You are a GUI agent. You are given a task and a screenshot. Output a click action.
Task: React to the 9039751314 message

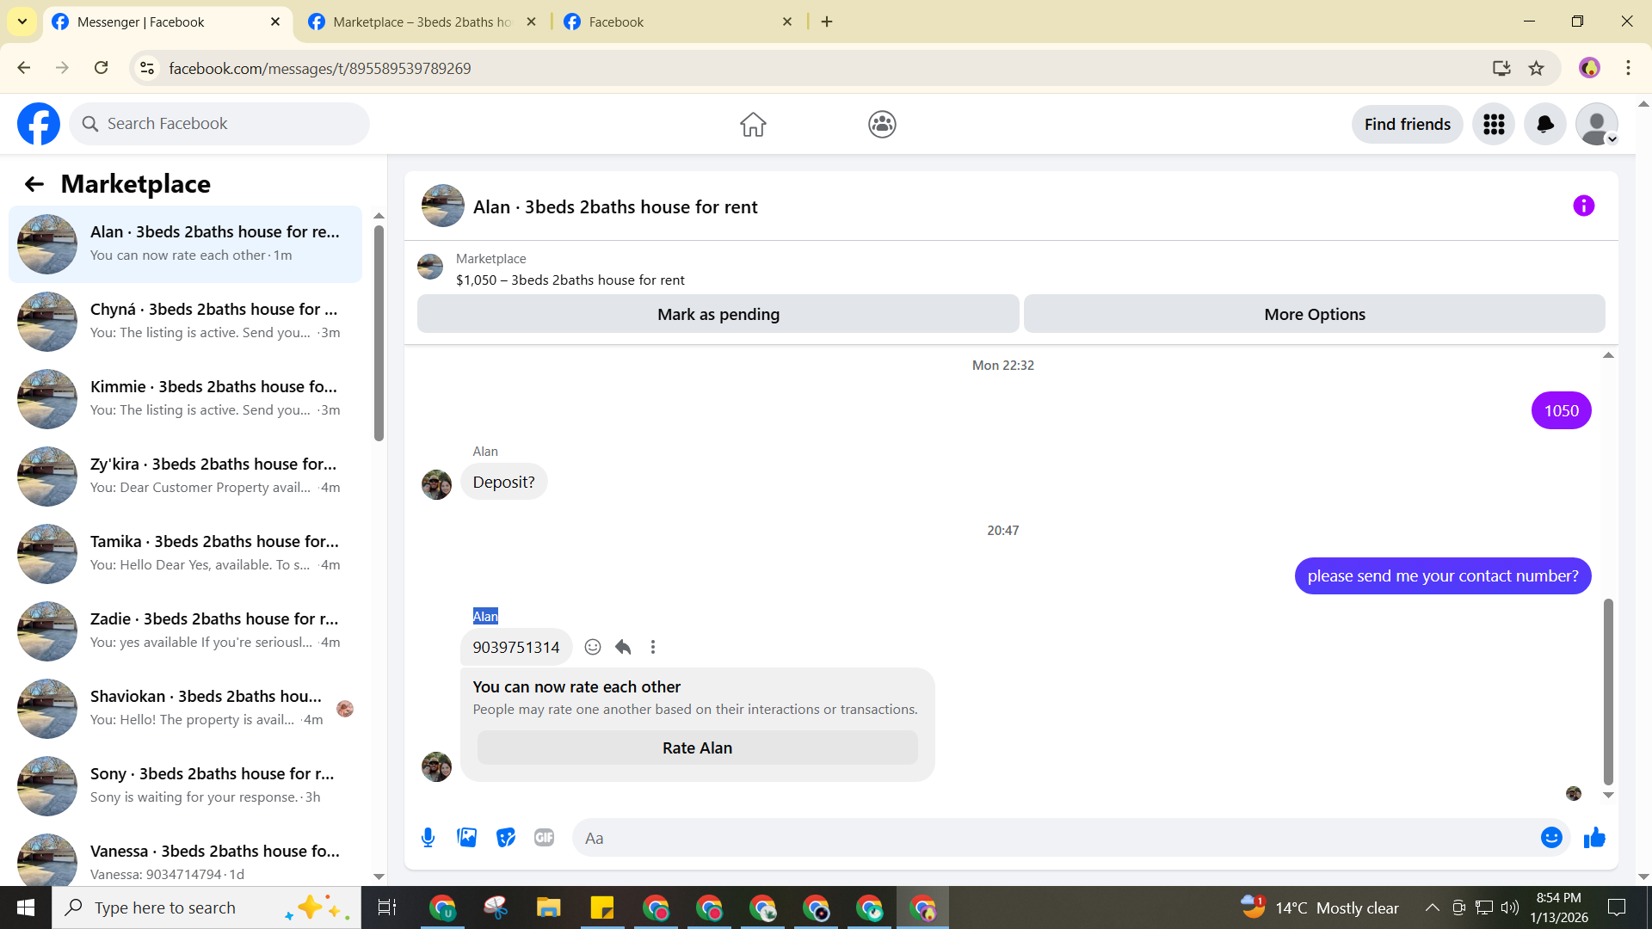[593, 647]
